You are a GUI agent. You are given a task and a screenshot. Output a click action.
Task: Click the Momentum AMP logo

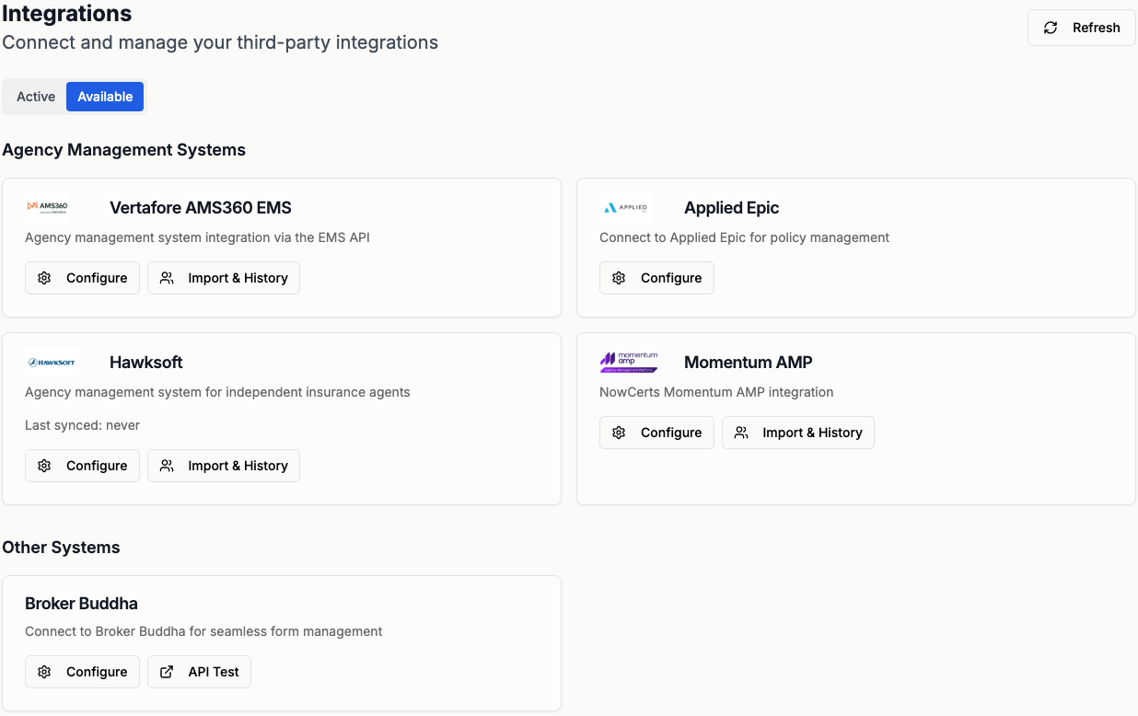[629, 363]
